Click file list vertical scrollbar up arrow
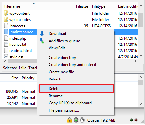 point(141,5)
